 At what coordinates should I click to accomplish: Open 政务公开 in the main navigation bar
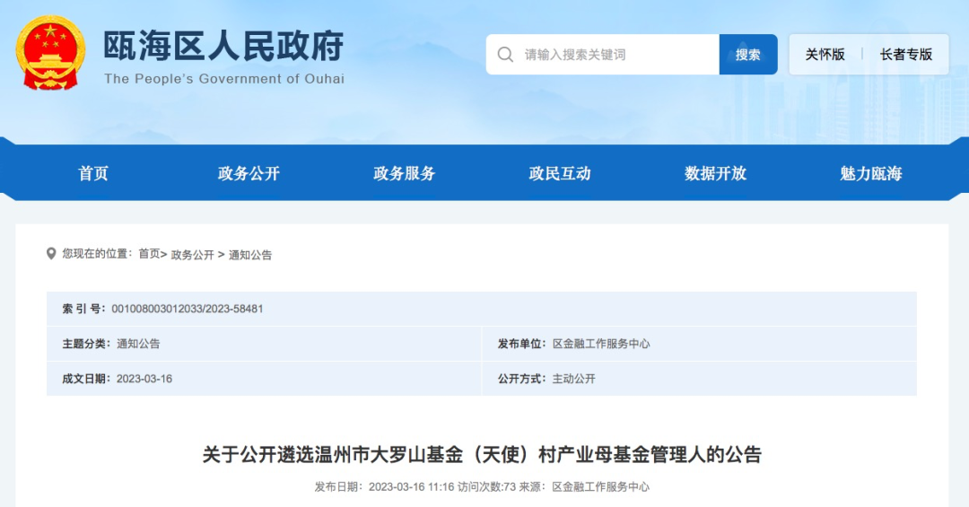pyautogui.click(x=249, y=173)
